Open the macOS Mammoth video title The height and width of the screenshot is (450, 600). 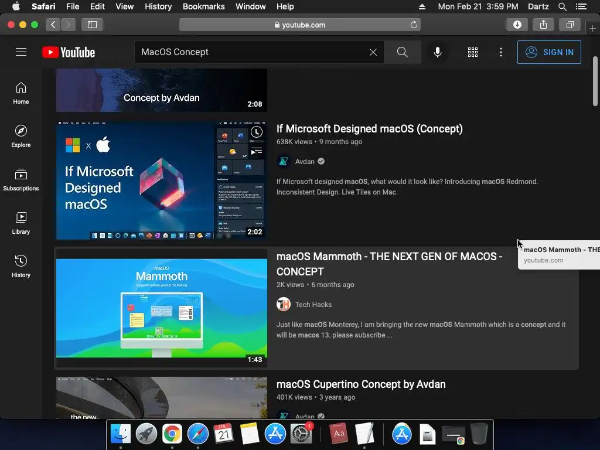click(x=389, y=264)
